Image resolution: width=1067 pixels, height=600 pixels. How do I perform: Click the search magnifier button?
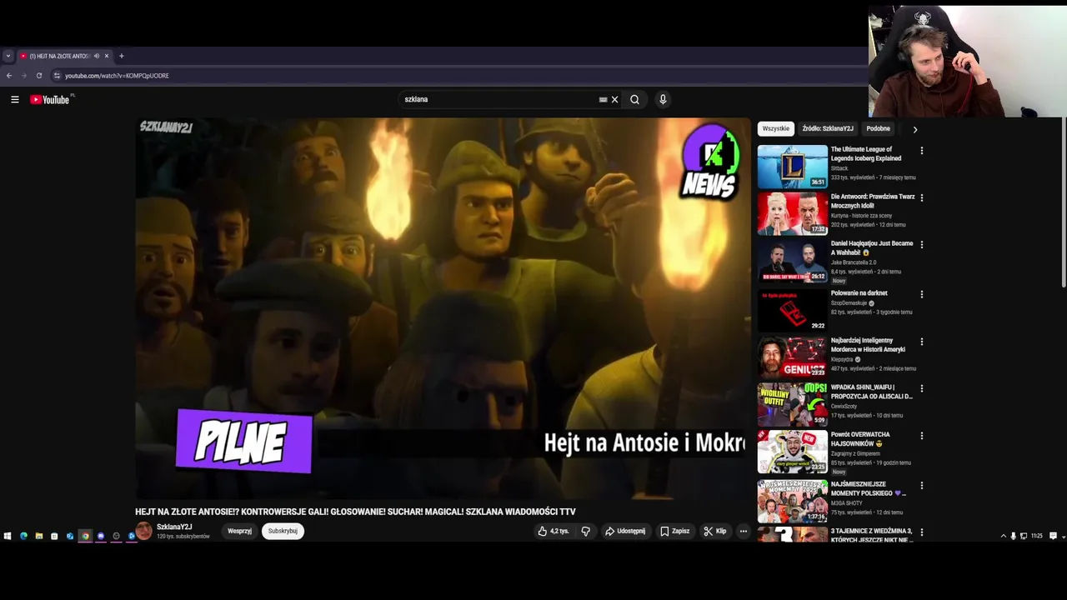click(x=634, y=99)
